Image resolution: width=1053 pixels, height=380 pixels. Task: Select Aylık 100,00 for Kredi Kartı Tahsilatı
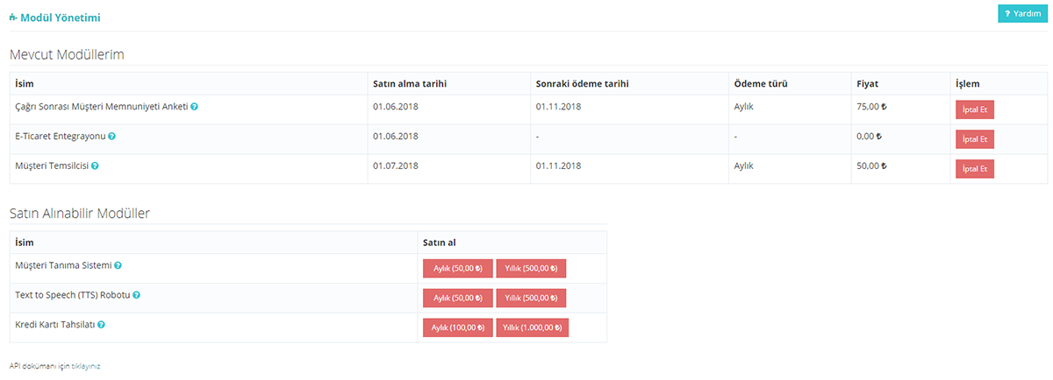point(458,328)
